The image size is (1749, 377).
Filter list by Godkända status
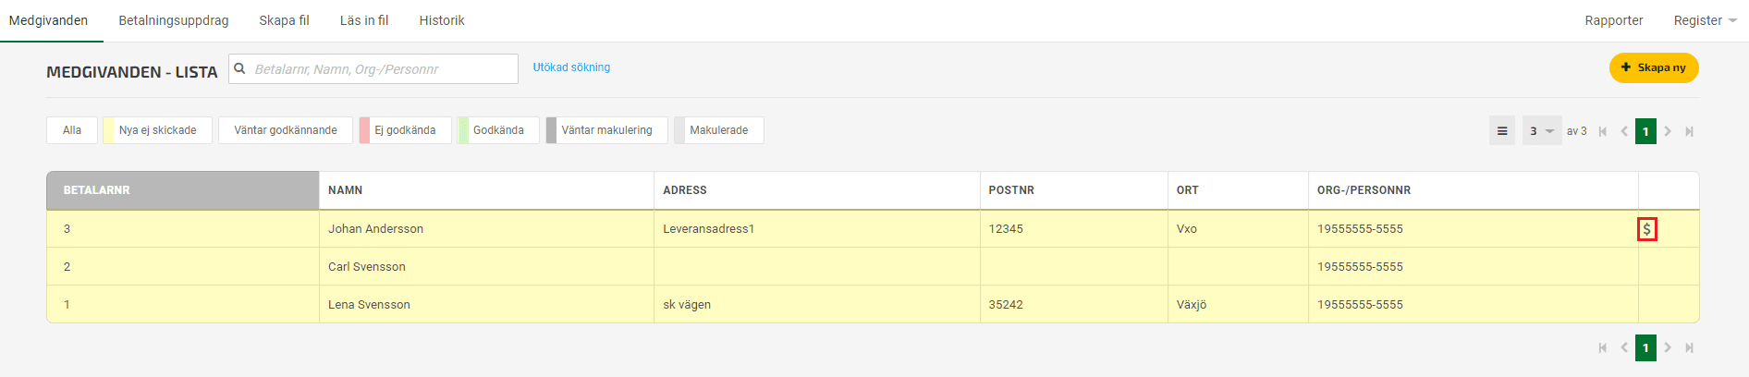point(498,130)
